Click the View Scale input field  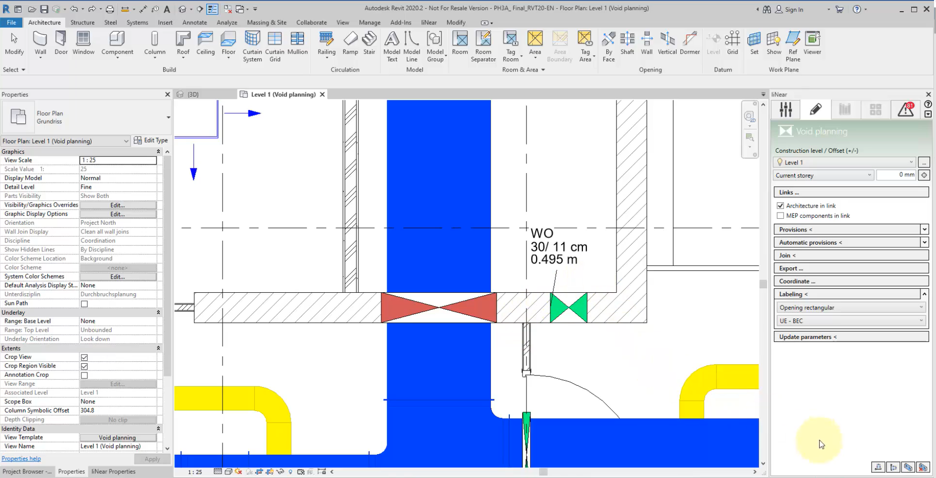click(x=118, y=160)
